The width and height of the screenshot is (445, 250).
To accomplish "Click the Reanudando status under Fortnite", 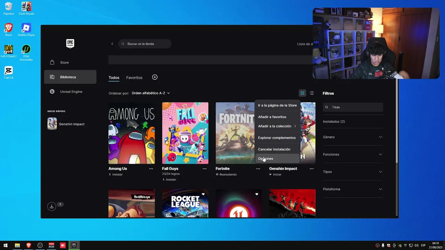I will 226,174.
